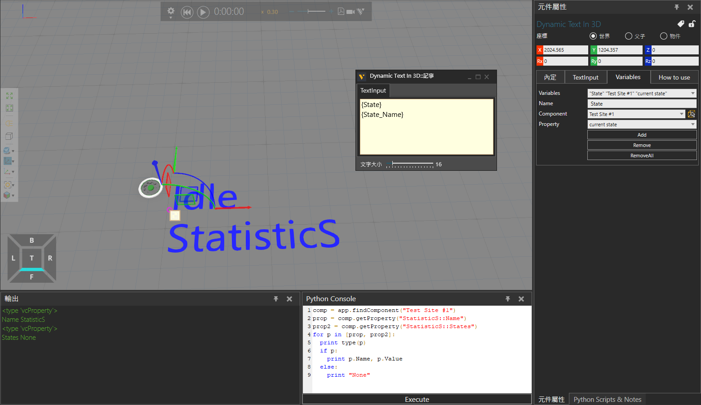Click the lock icon beside component name
The height and width of the screenshot is (405, 701).
692,24
